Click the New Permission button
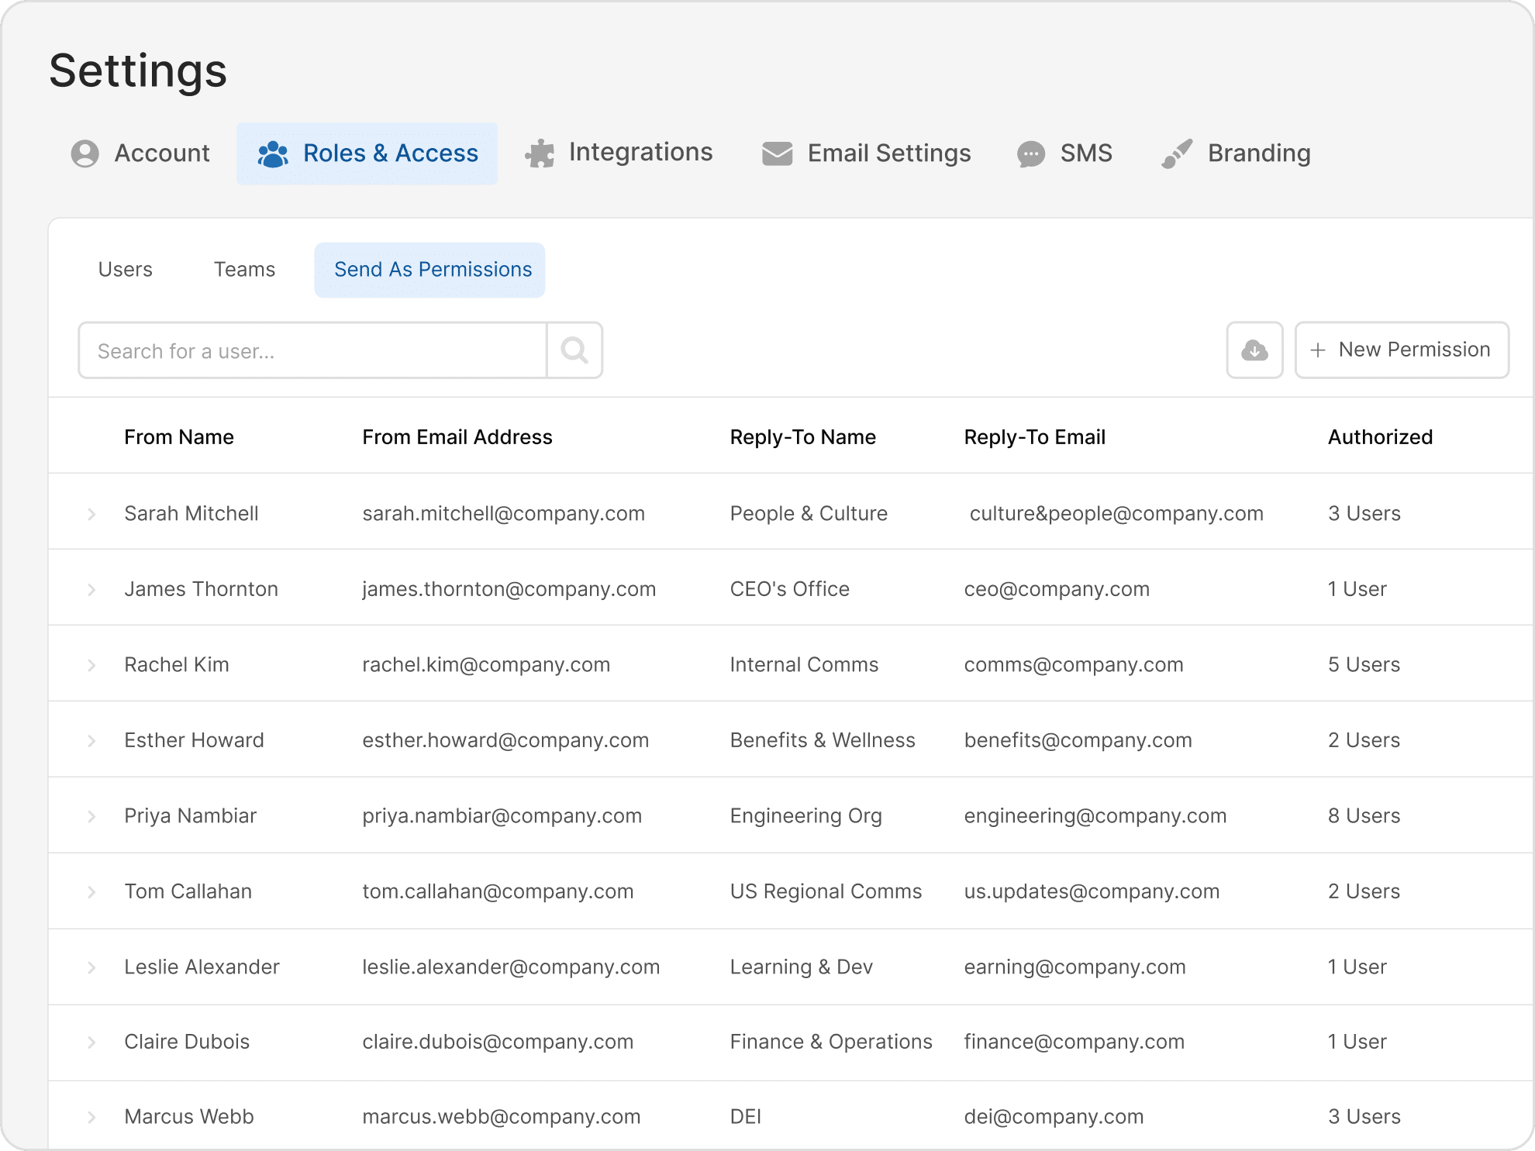The width and height of the screenshot is (1535, 1151). pyautogui.click(x=1402, y=350)
